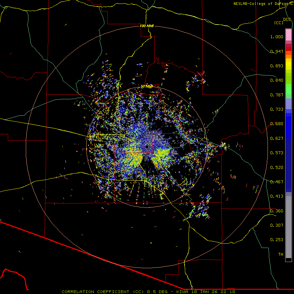Select the 0.307 scale value

277,225
